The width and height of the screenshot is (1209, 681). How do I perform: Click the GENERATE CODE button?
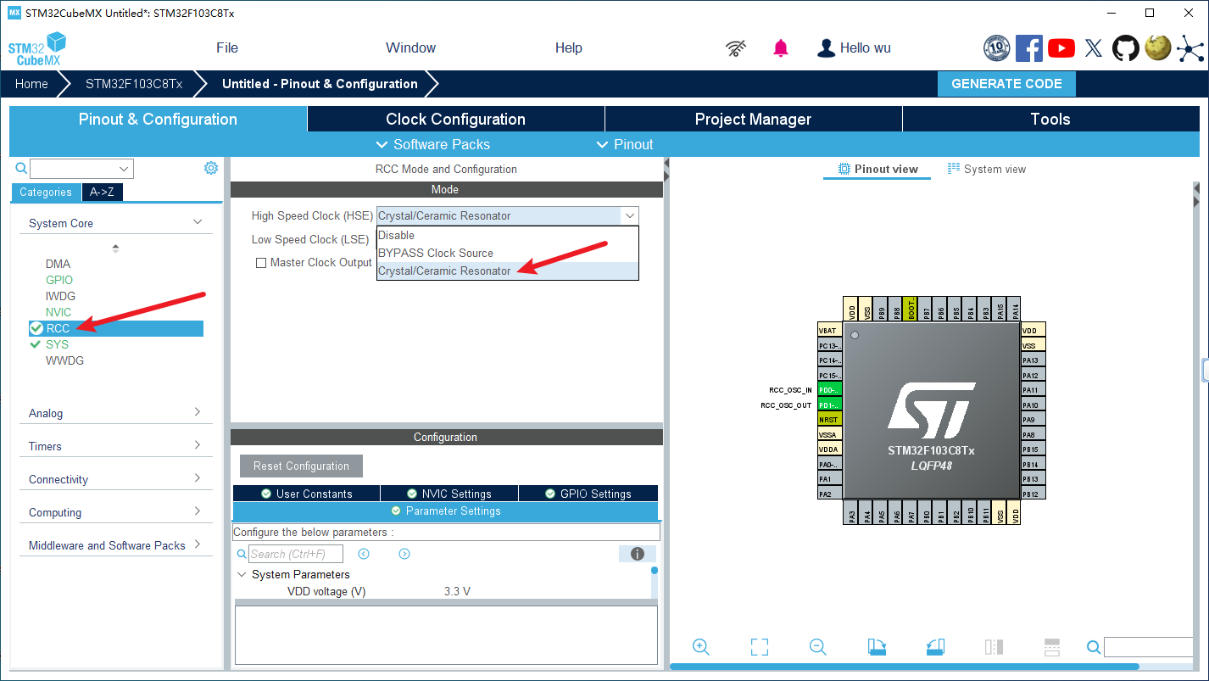click(1006, 84)
